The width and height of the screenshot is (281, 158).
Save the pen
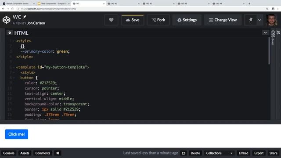click(x=133, y=20)
